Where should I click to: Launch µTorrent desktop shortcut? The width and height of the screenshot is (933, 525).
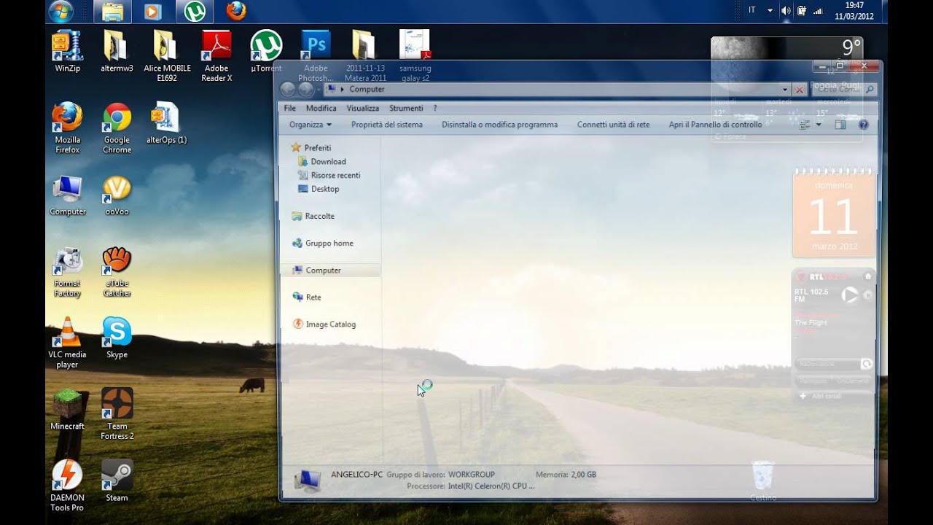266,51
